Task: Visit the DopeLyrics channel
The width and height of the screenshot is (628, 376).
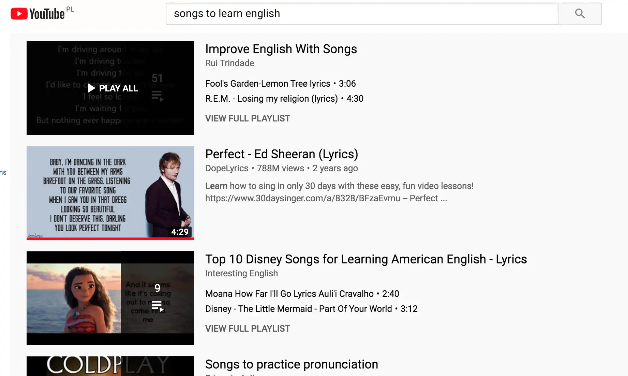Action: [227, 168]
